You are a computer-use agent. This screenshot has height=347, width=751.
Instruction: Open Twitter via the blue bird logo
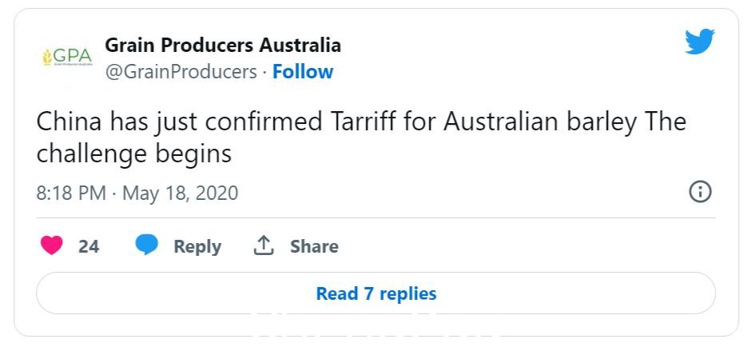tap(699, 42)
